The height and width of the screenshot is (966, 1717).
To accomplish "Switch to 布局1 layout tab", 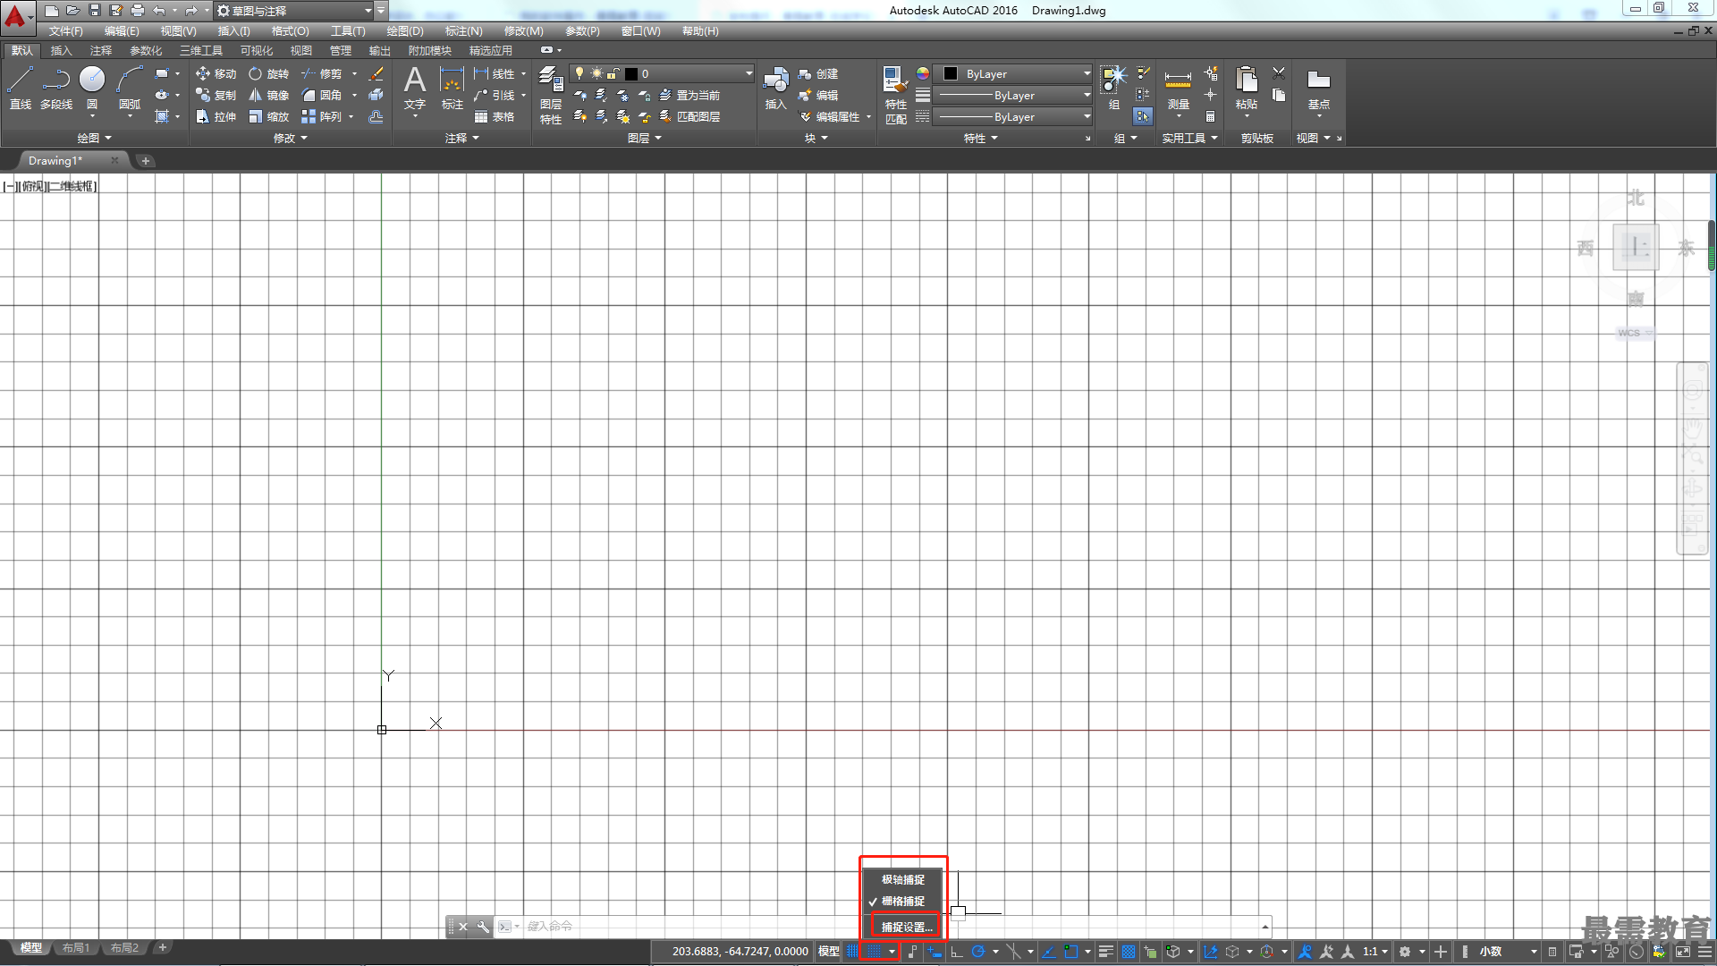I will coord(76,947).
